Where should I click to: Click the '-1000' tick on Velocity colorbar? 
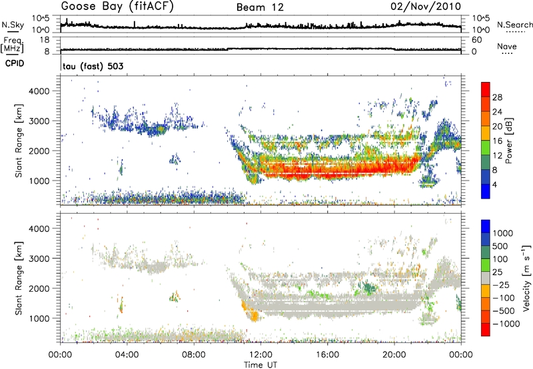click(x=506, y=324)
